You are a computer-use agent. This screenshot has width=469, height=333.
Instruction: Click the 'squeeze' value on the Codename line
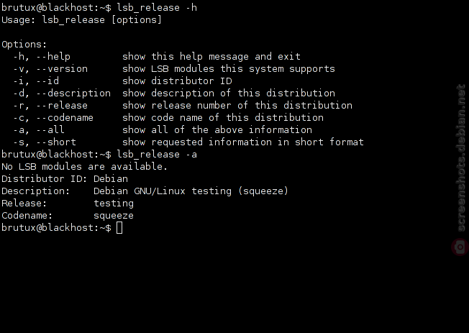pyautogui.click(x=114, y=216)
